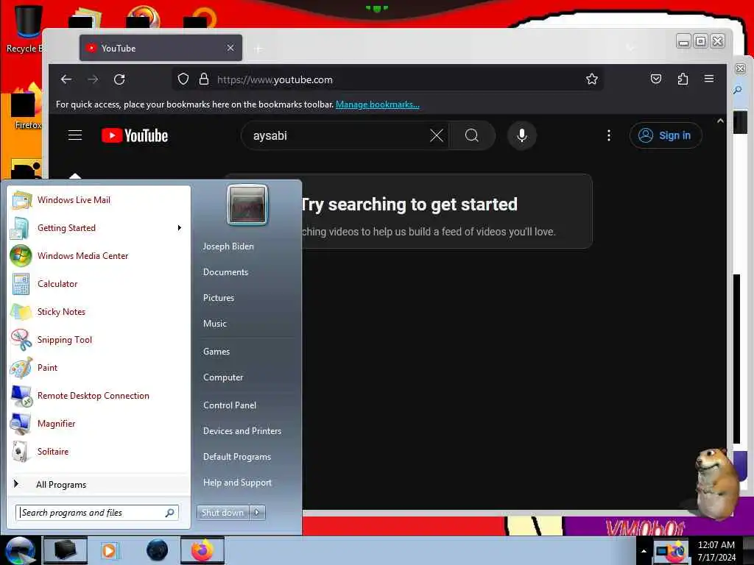Close the YouTube tab
Viewport: 754px width, 565px height.
[230, 48]
